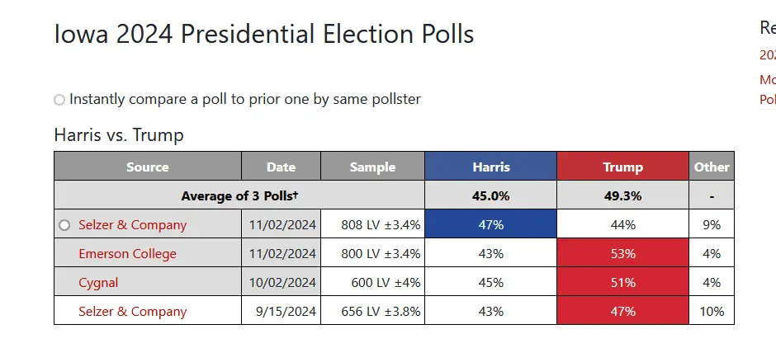
Task: Click the blue Harris column header
Action: (491, 167)
